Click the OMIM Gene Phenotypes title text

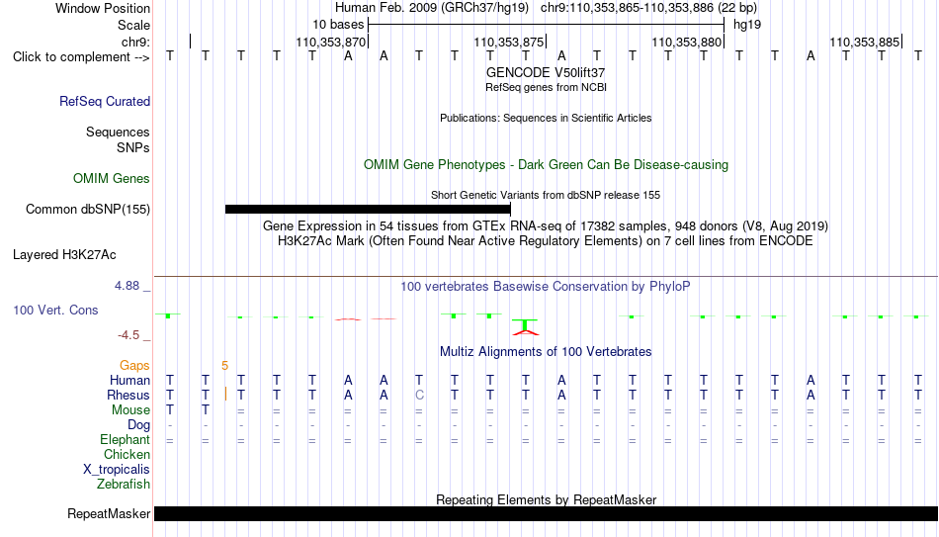point(546,165)
